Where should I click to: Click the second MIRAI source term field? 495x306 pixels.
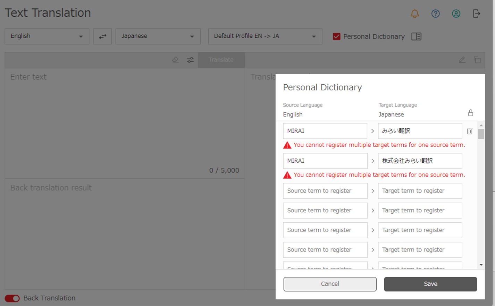(x=325, y=161)
